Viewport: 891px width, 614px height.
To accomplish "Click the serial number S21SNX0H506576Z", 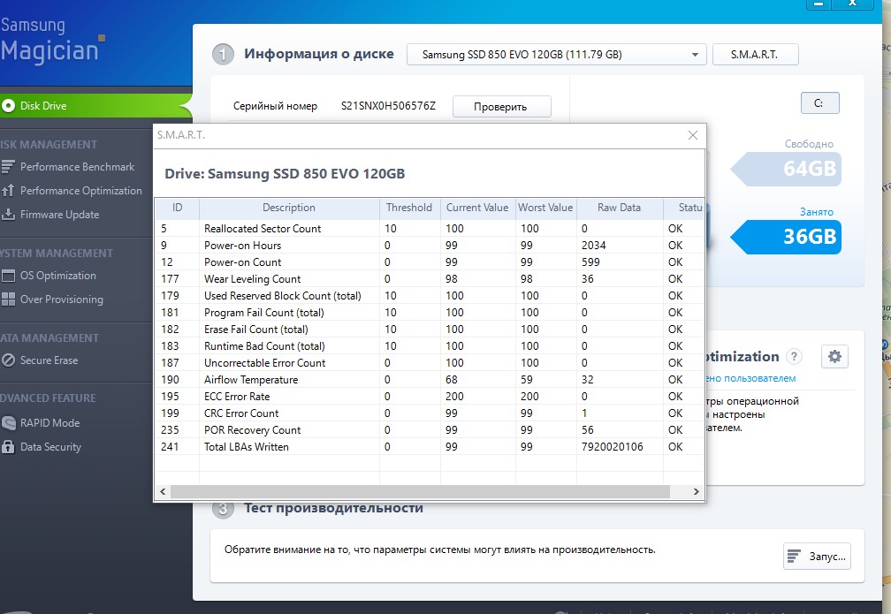I will pyautogui.click(x=388, y=106).
